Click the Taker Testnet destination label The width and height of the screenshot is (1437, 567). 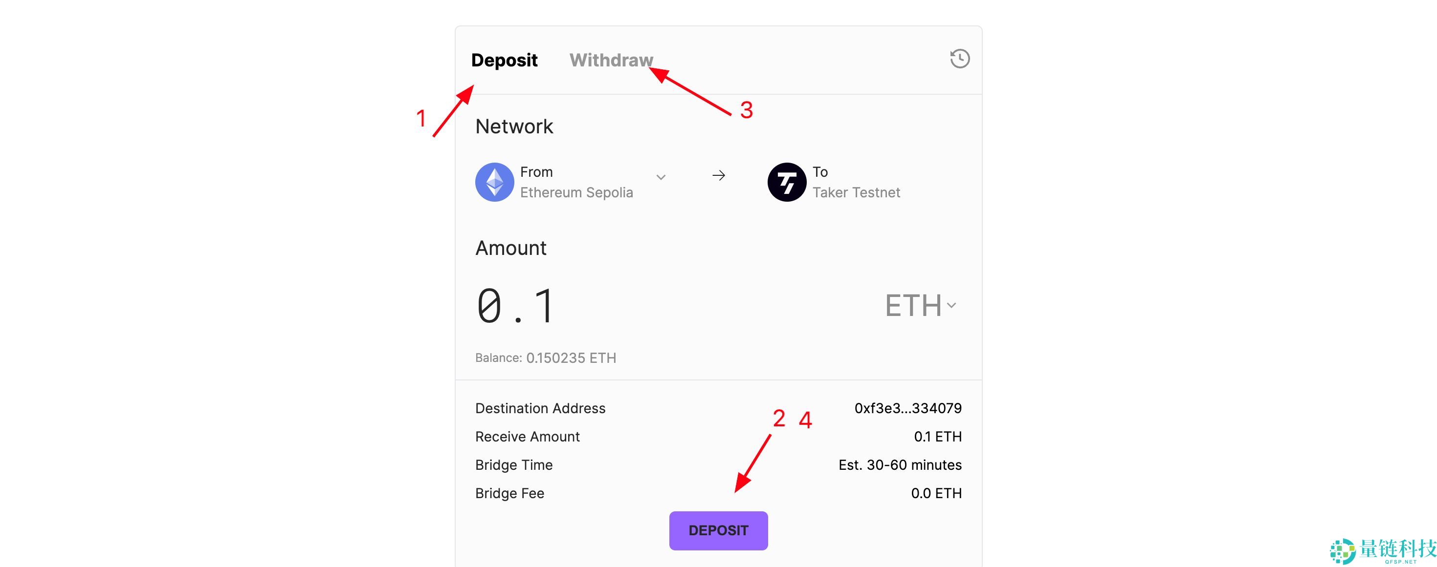(856, 192)
